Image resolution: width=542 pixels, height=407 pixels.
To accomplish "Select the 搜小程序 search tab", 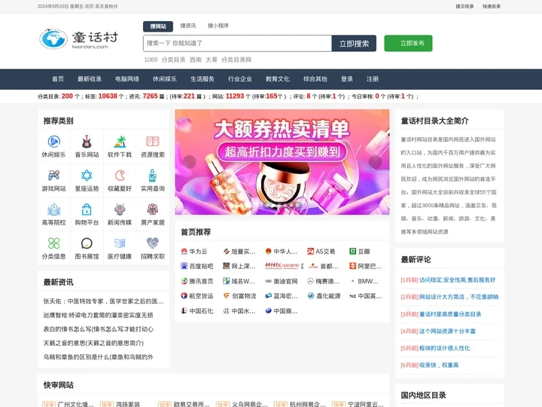I will [218, 26].
